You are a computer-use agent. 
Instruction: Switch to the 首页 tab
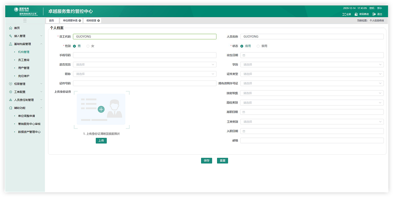click(52, 21)
